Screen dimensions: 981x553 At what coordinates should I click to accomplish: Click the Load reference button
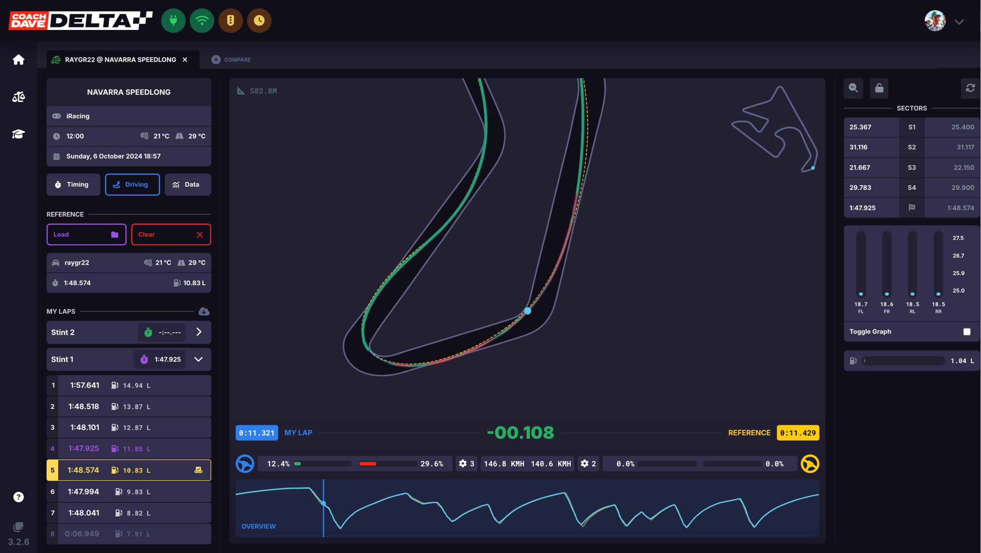click(x=86, y=235)
